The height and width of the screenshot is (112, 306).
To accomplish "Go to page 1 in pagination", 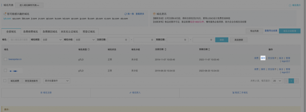I will tap(291, 81).
